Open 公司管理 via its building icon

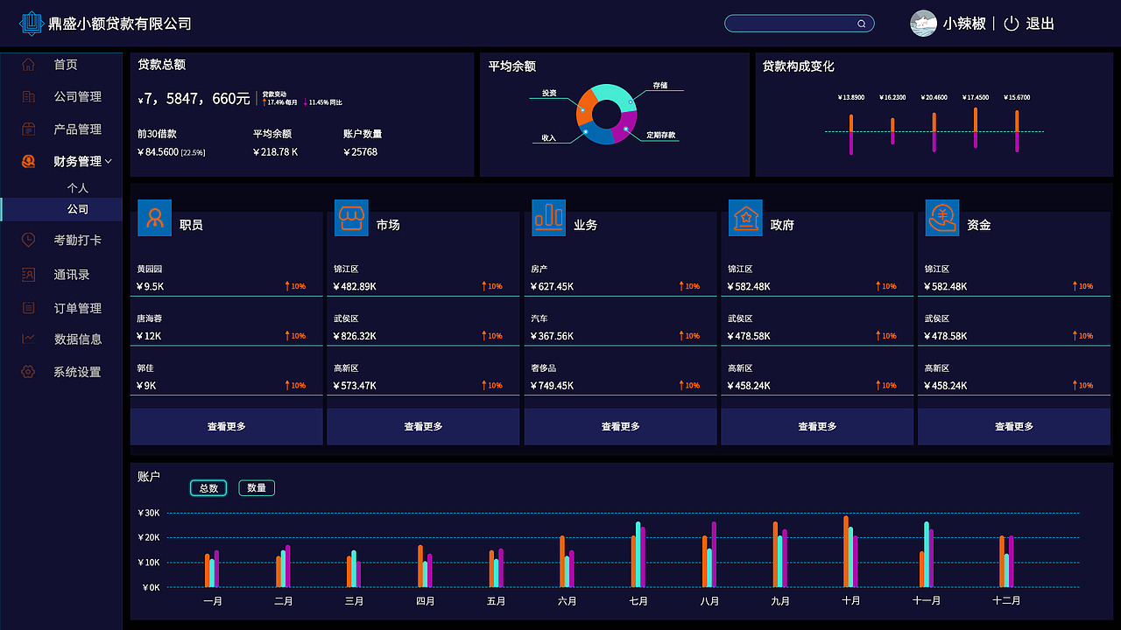(x=28, y=96)
